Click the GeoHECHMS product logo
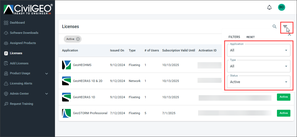 66,65
